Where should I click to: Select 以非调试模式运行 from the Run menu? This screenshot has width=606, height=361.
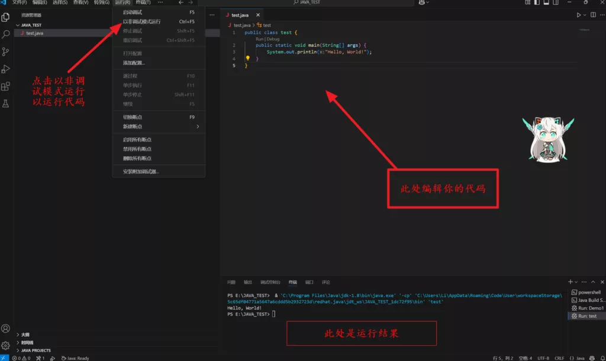[x=142, y=22]
